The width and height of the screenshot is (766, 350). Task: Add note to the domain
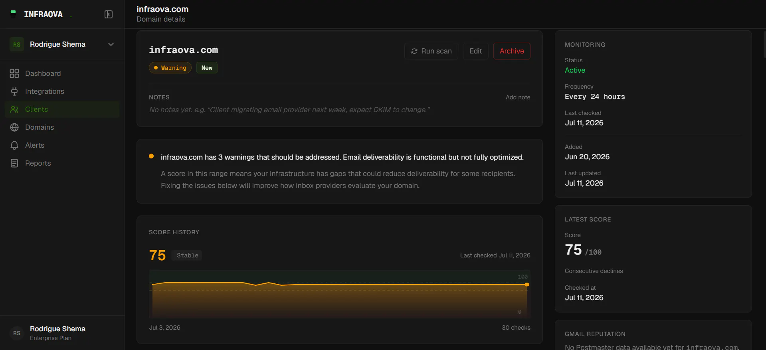point(518,97)
